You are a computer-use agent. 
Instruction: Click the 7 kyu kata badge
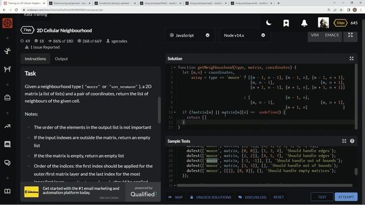point(27,30)
